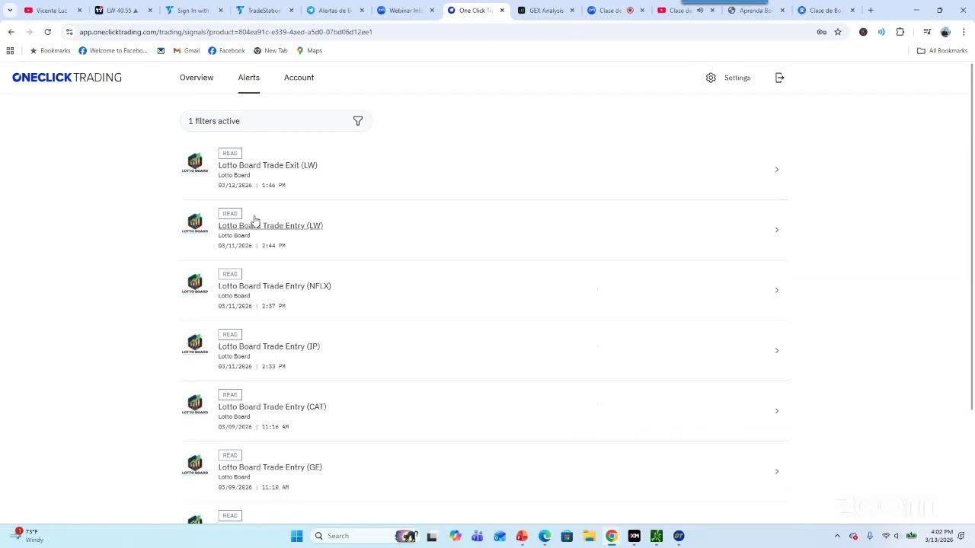This screenshot has width=975, height=548.
Task: Expand Lotto Board Trade Entry (IP) chevron
Action: (777, 350)
